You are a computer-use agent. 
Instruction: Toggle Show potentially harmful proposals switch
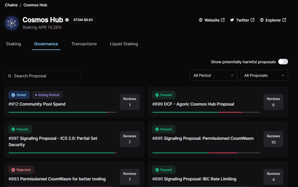click(x=283, y=62)
